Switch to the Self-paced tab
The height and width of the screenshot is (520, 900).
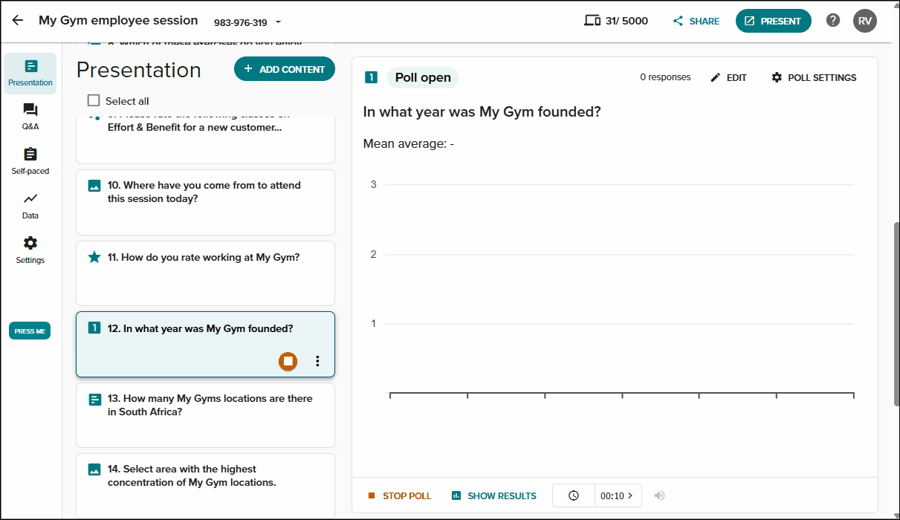[30, 161]
